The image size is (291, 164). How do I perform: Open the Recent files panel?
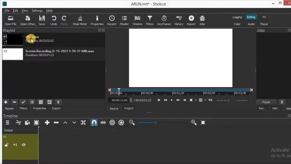coord(112,20)
